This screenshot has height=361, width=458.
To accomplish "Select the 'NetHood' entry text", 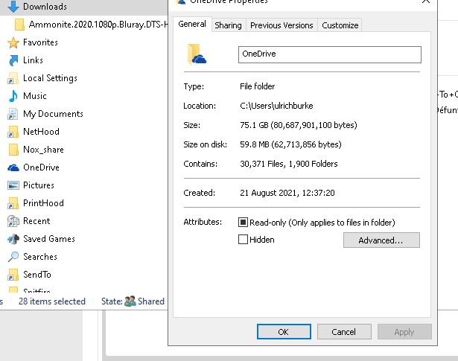I will pos(41,132).
